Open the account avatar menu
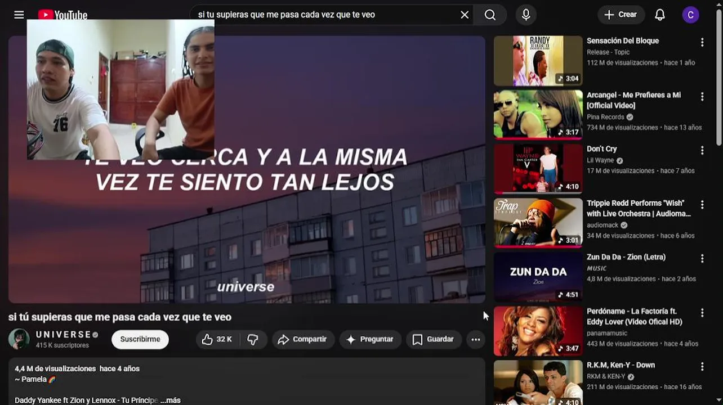 [x=690, y=15]
